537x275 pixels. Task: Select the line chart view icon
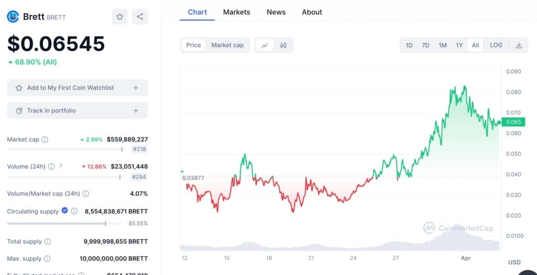point(264,45)
